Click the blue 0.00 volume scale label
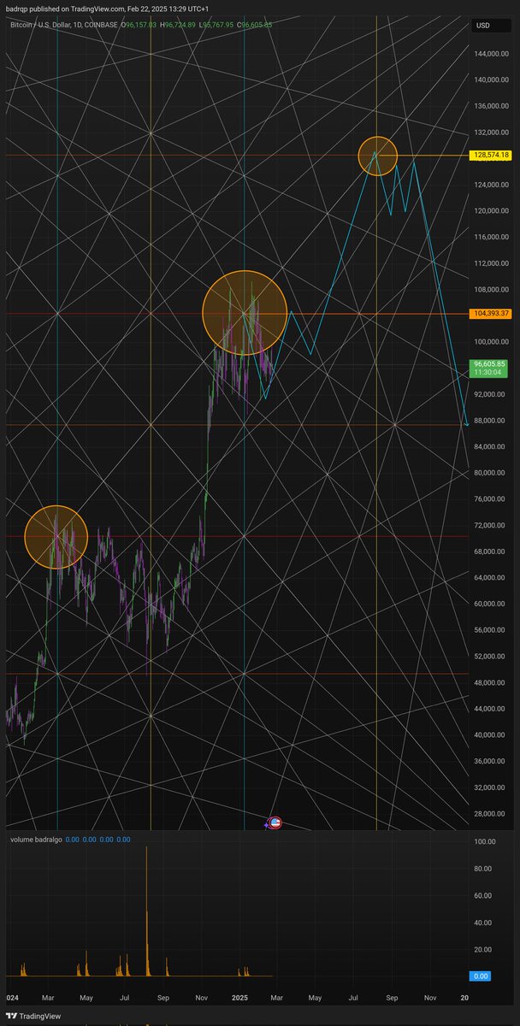Screen dimensions: 520x1026 [479, 976]
